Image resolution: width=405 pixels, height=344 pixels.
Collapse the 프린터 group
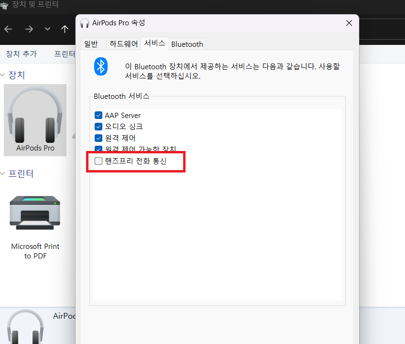[x=2, y=173]
